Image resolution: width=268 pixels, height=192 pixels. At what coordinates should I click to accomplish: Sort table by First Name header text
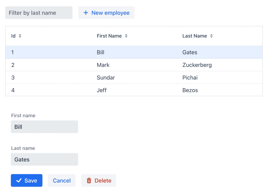click(109, 36)
